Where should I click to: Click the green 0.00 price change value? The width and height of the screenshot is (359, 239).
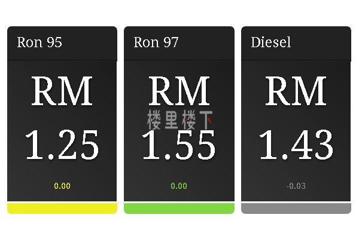coord(179,186)
